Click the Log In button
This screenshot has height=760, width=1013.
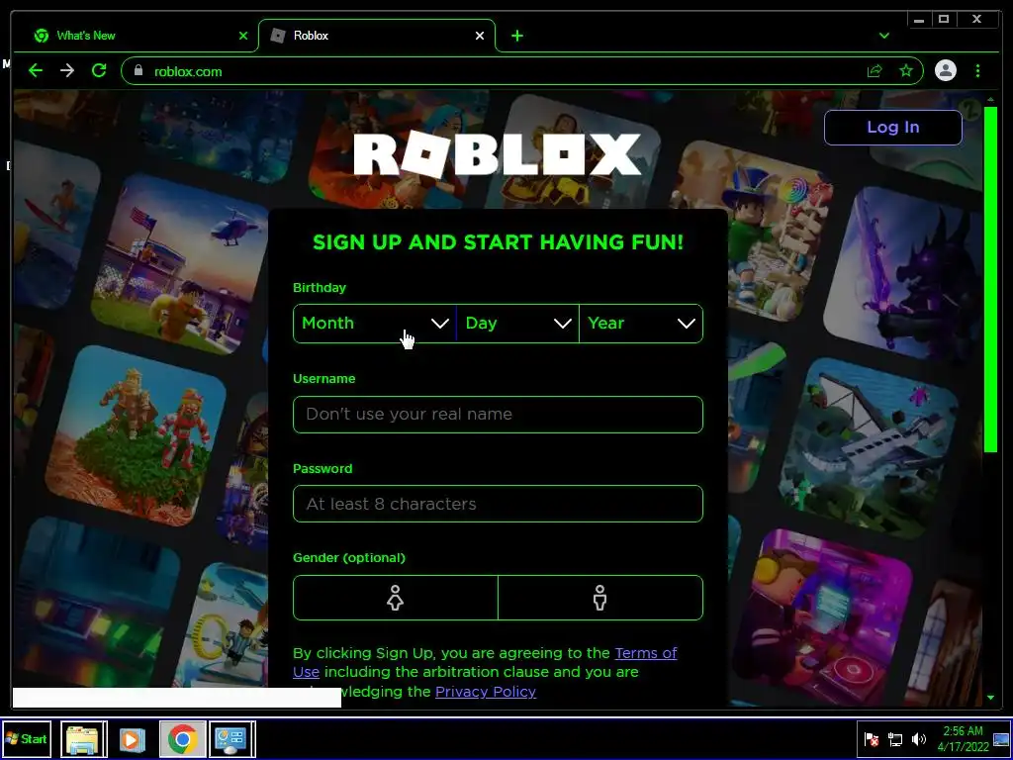coord(893,128)
